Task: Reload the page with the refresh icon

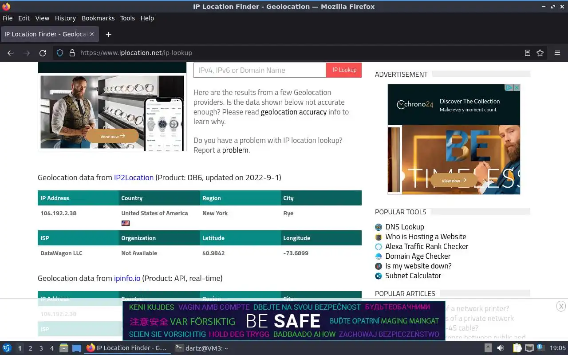Action: (43, 53)
